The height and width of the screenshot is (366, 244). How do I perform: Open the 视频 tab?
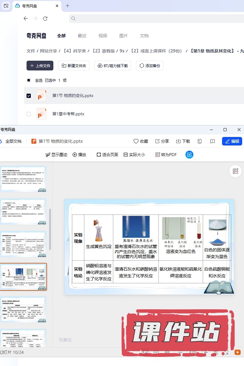[x=103, y=36]
